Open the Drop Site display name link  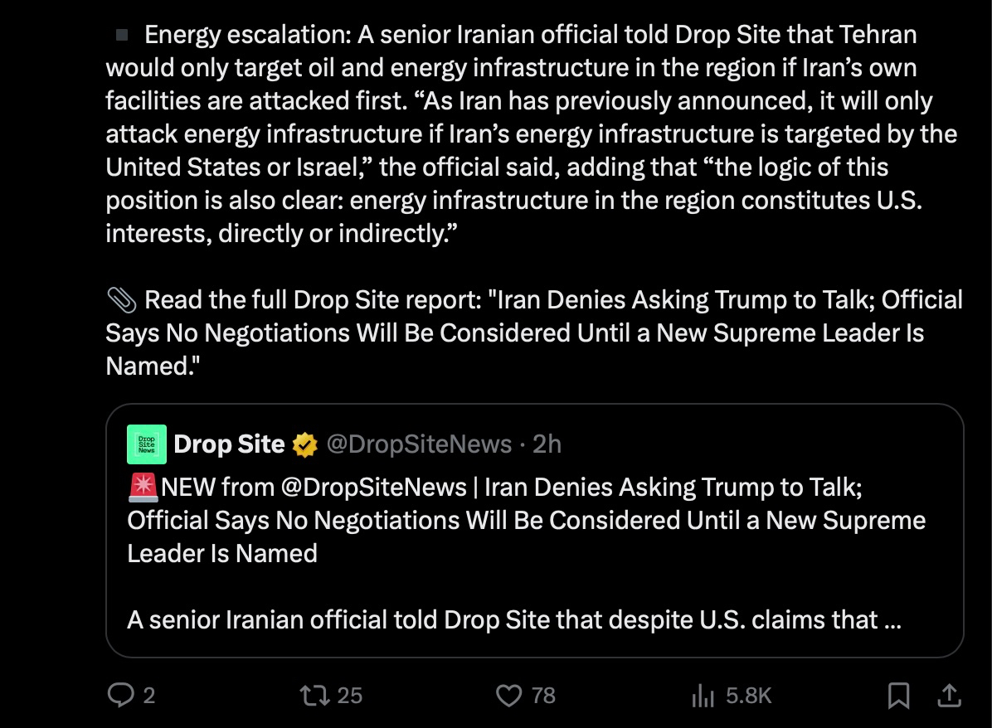click(229, 444)
